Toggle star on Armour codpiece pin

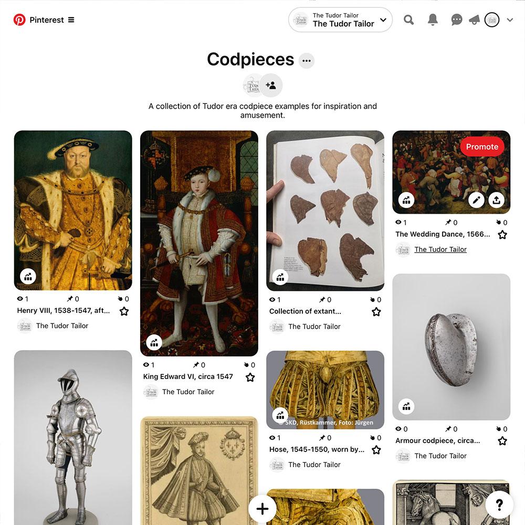tap(502, 441)
